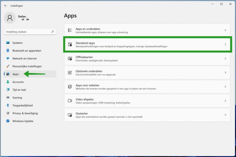Screen dimensions: 236x157
Task: Click the Apps en onderdelen list icon
Action: click(x=70, y=30)
